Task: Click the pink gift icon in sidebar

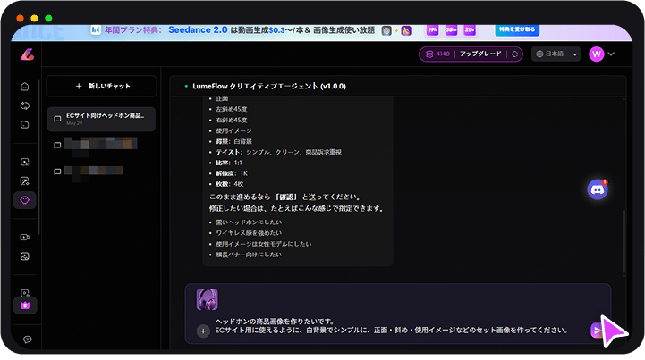Action: coord(25,306)
